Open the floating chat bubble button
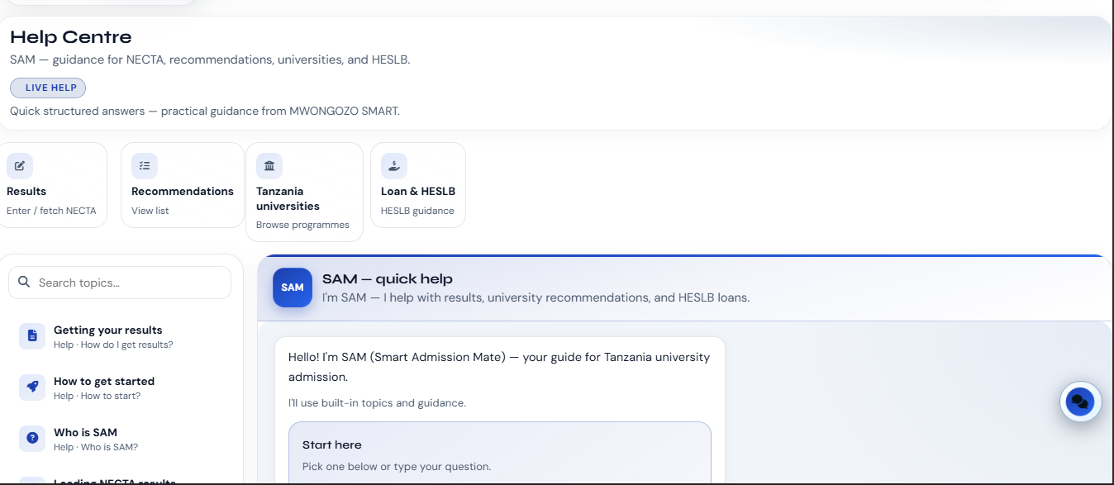The height and width of the screenshot is (485, 1114). tap(1080, 402)
